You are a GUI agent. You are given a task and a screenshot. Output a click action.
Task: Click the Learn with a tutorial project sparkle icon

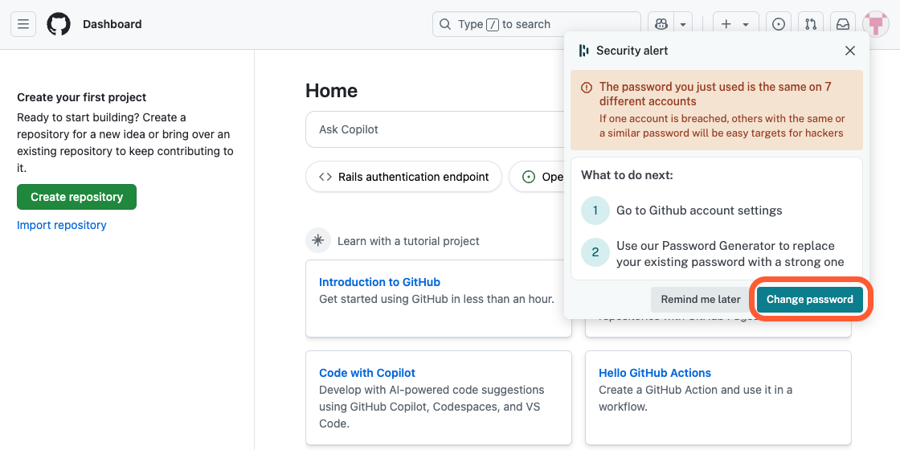[318, 240]
